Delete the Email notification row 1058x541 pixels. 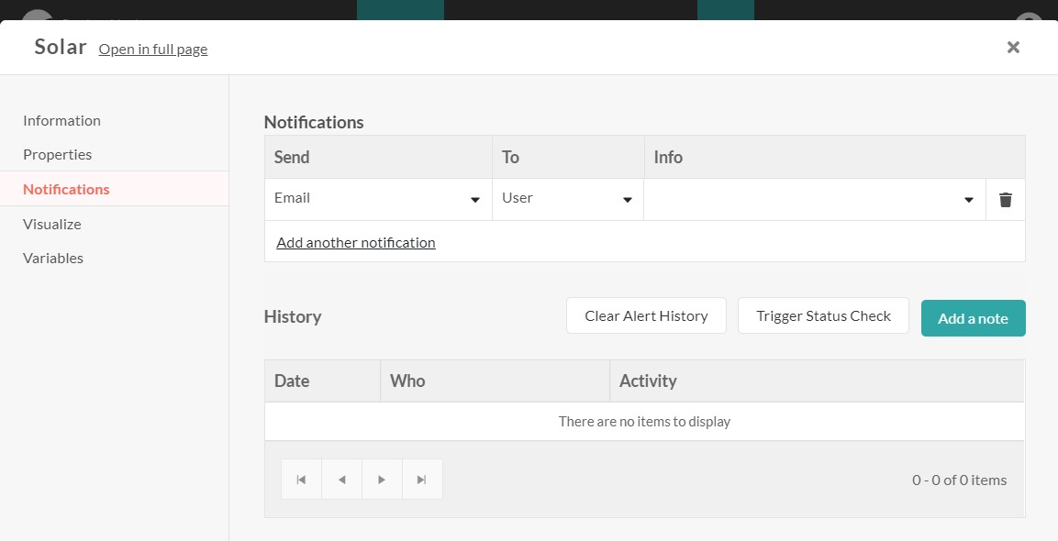point(1005,199)
